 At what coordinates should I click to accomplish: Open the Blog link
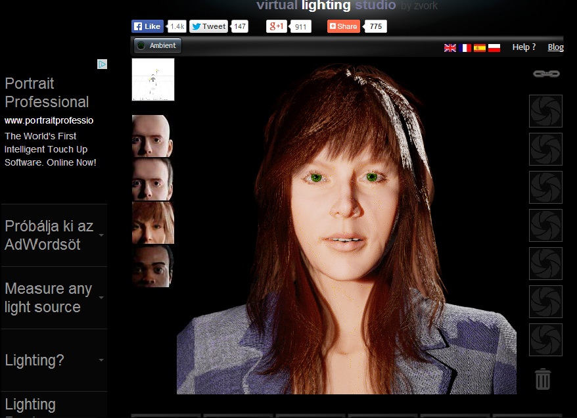(555, 47)
